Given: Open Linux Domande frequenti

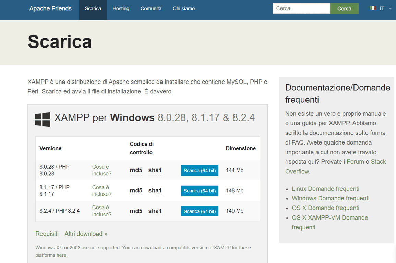Looking at the screenshot, I should point(325,189).
